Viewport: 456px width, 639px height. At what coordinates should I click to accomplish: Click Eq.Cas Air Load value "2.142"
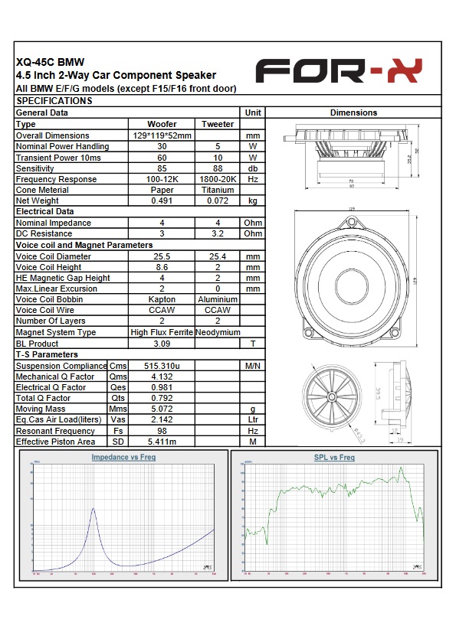click(x=162, y=419)
